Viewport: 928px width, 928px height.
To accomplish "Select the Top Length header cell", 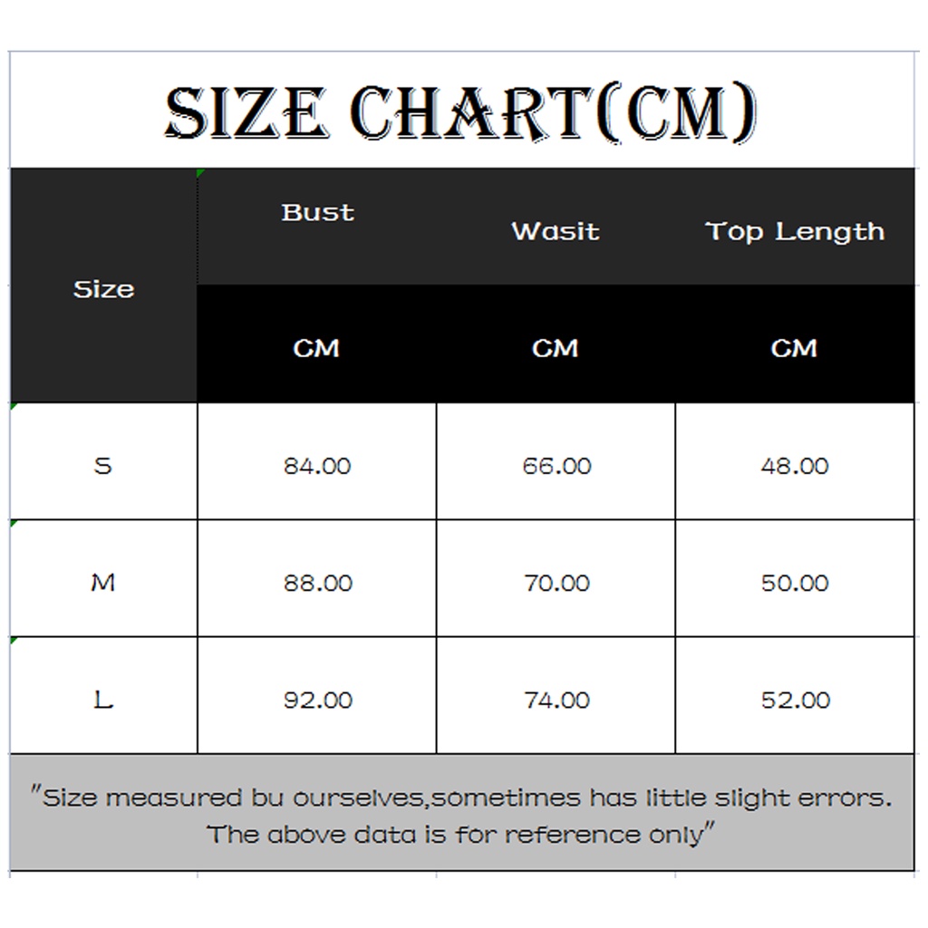I will pyautogui.click(x=795, y=232).
